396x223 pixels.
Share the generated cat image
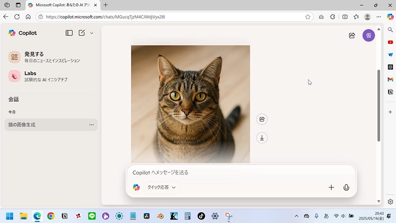tap(262, 119)
